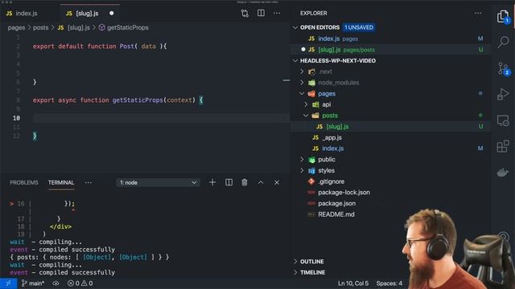Open the Explorer view in activity bar

click(502, 16)
